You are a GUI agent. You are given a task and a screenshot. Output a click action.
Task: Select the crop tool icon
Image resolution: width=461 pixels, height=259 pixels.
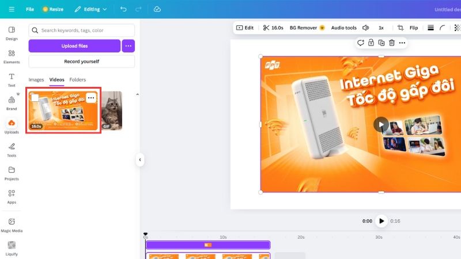(x=400, y=28)
